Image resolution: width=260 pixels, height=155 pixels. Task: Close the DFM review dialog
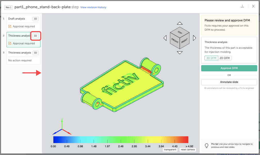point(253,6)
